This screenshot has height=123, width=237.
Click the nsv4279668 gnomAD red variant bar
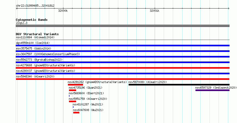point(122,68)
